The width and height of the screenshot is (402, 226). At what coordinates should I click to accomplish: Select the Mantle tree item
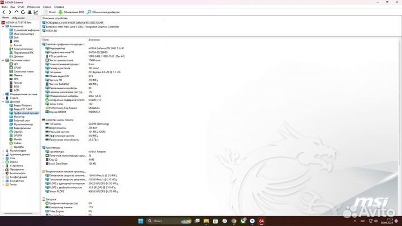[16, 140]
